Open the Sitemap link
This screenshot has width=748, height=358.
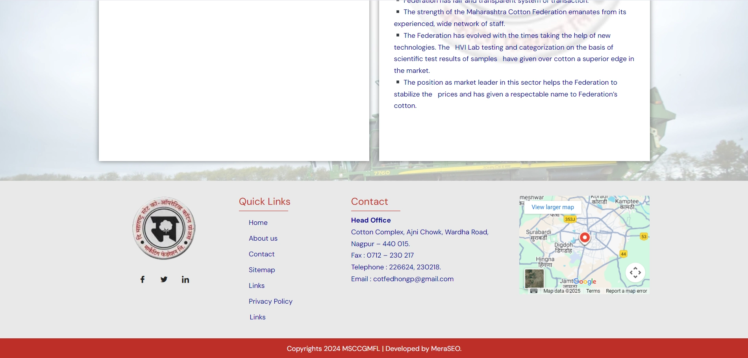pyautogui.click(x=262, y=270)
